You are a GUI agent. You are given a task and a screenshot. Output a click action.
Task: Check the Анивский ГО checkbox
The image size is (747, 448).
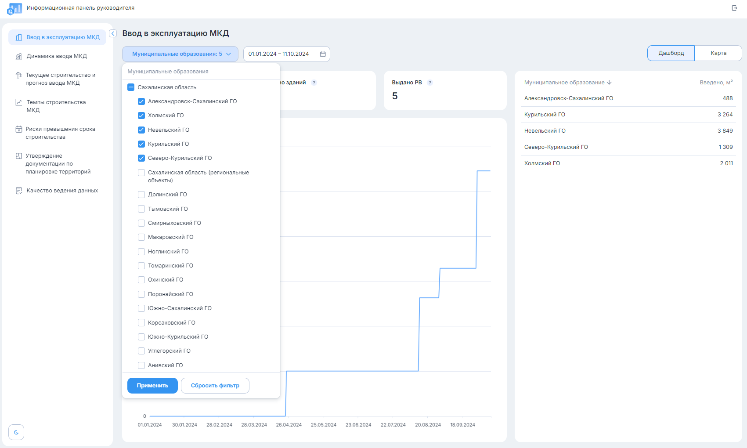141,365
